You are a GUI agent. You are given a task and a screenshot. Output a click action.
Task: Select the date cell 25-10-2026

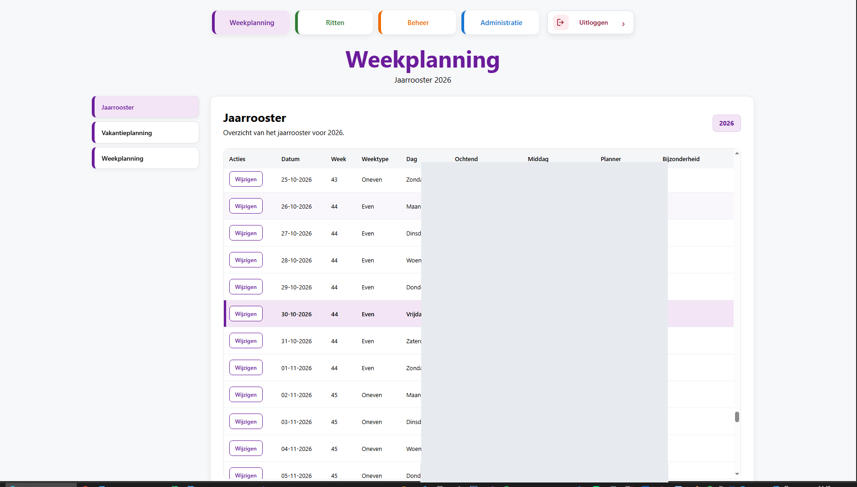(x=296, y=179)
